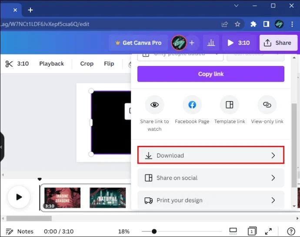This screenshot has width=300, height=237.
Task: Toggle the thumbnail strip view icon
Action: 233,231
